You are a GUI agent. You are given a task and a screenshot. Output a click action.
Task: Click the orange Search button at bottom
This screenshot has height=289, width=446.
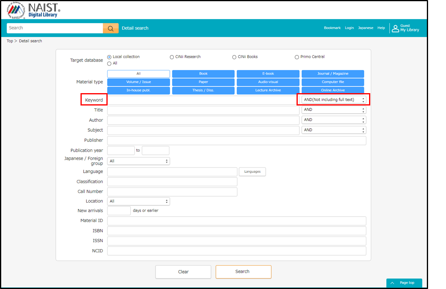pyautogui.click(x=244, y=271)
